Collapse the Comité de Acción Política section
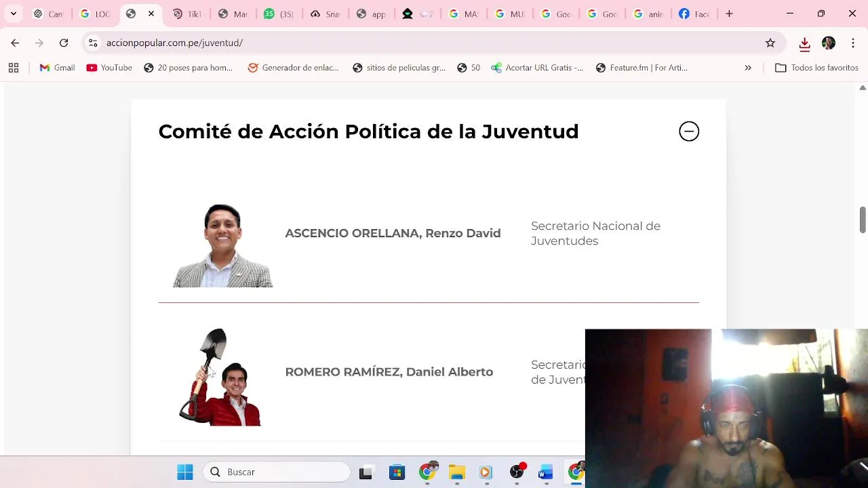Image resolution: width=868 pixels, height=488 pixels. [689, 131]
